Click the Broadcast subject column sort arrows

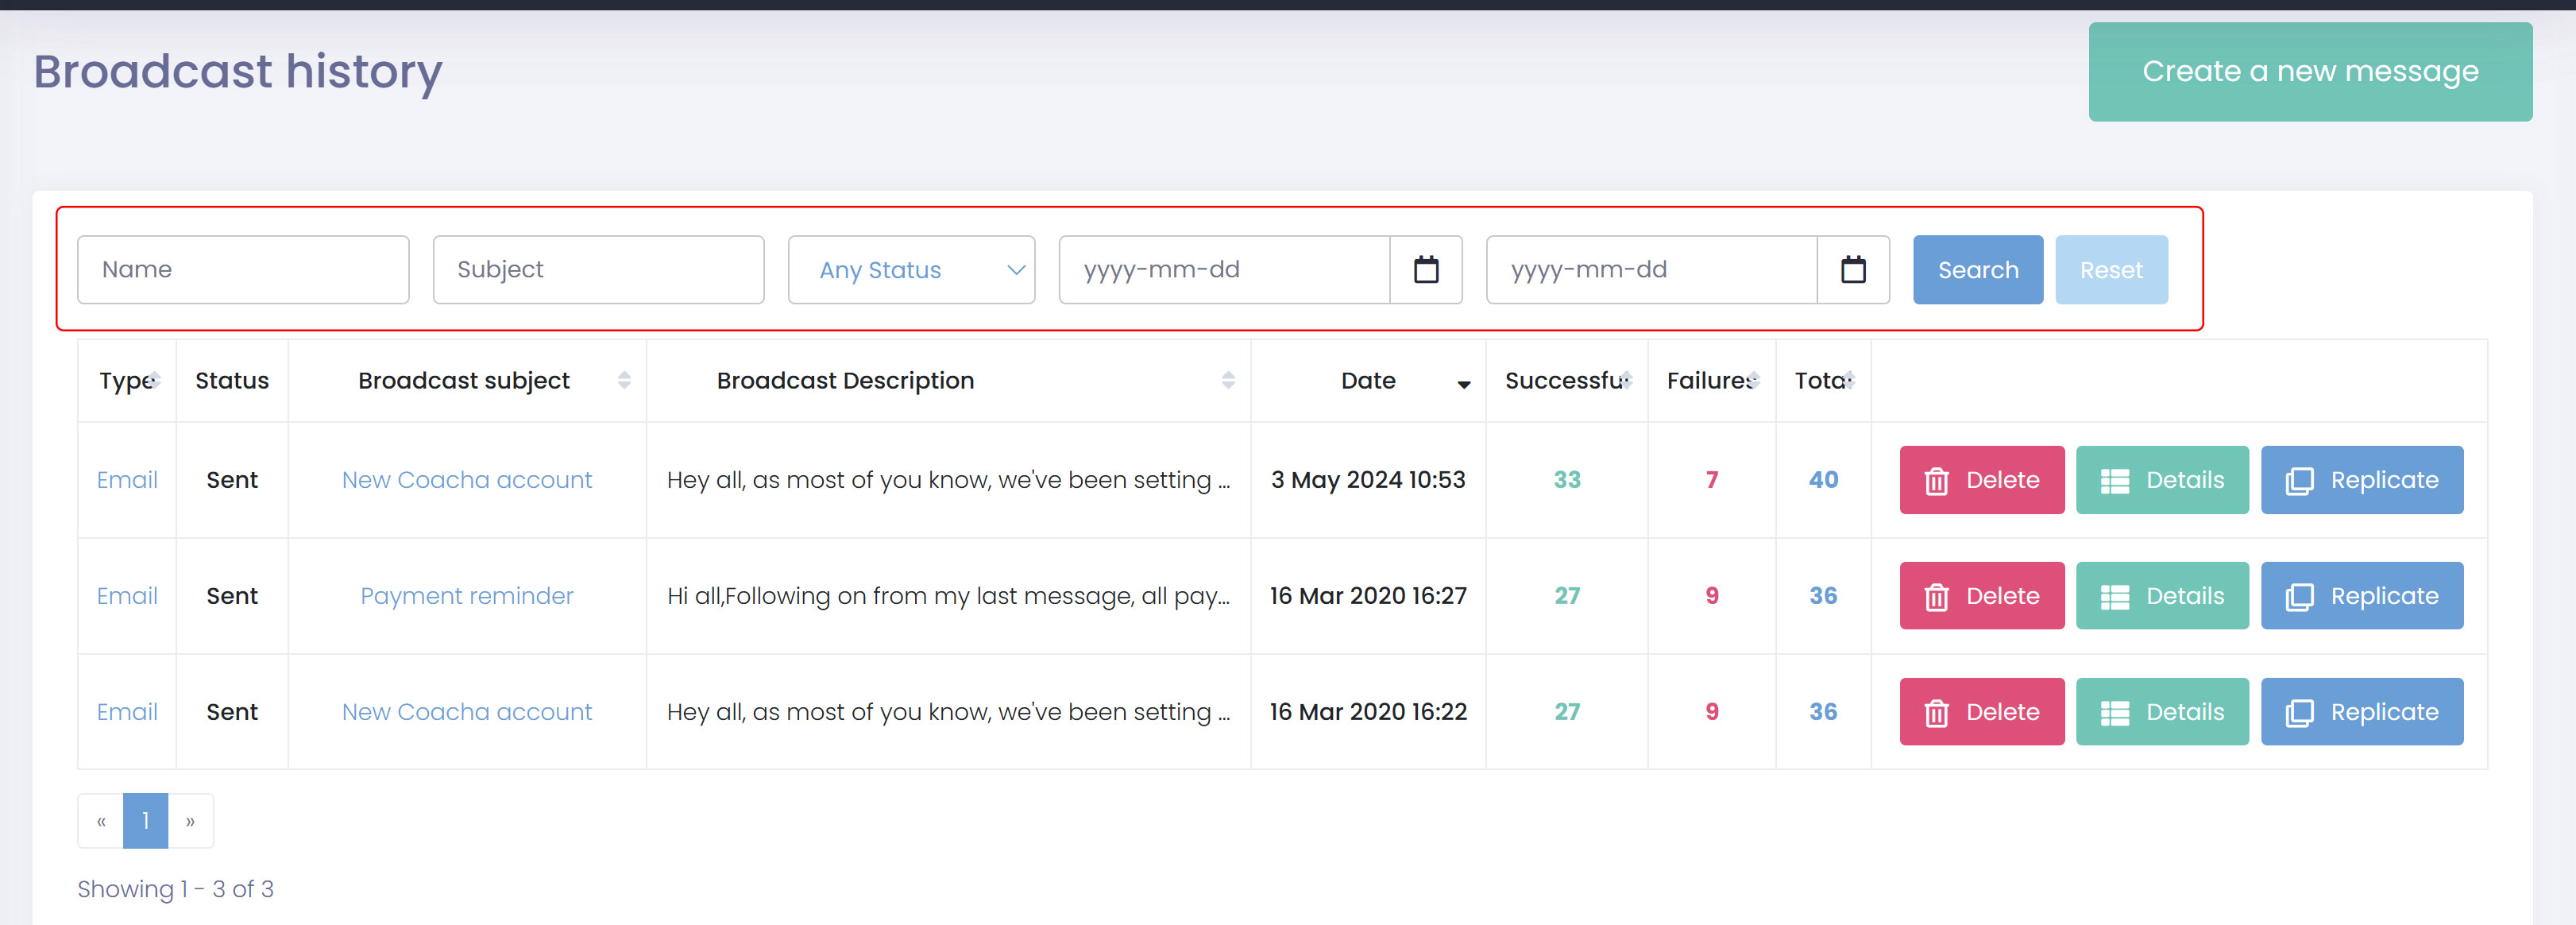[x=624, y=380]
